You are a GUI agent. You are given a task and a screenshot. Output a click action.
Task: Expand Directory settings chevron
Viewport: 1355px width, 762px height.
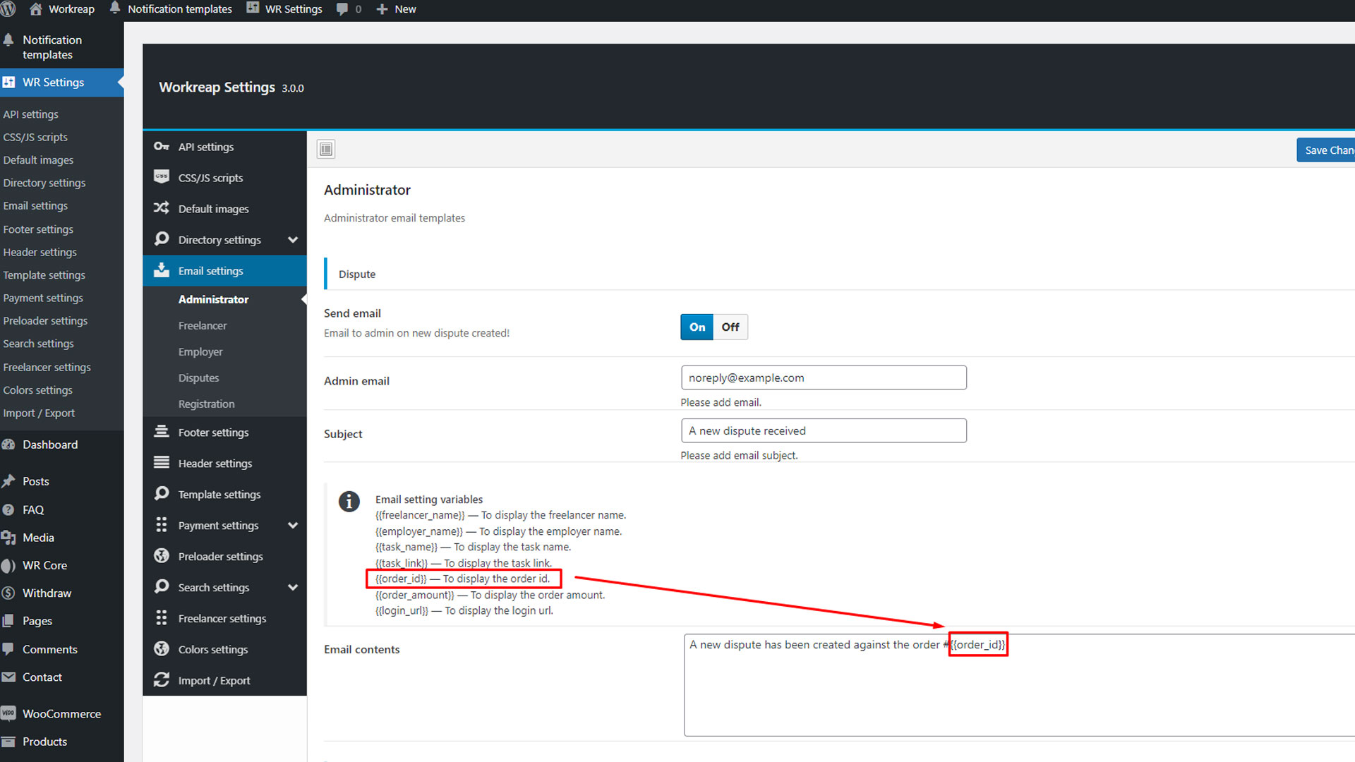[x=293, y=240]
